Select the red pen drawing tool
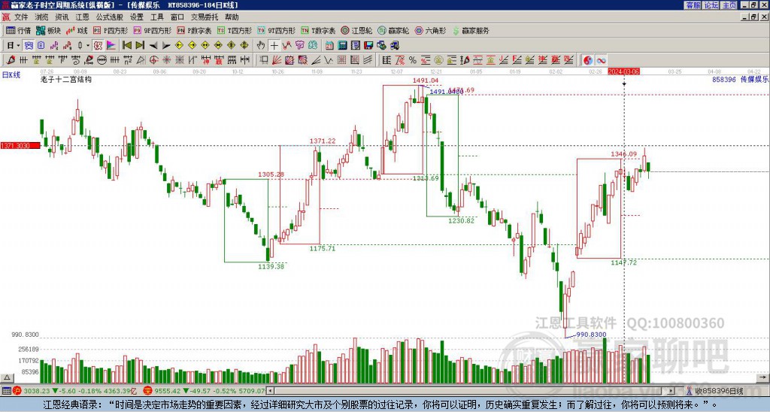The height and width of the screenshot is (412, 770). [11, 60]
